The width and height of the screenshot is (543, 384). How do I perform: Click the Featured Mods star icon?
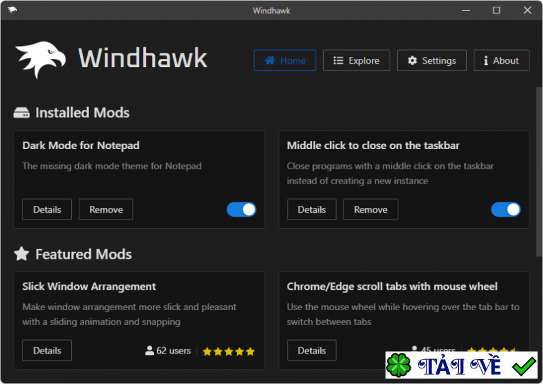22,254
